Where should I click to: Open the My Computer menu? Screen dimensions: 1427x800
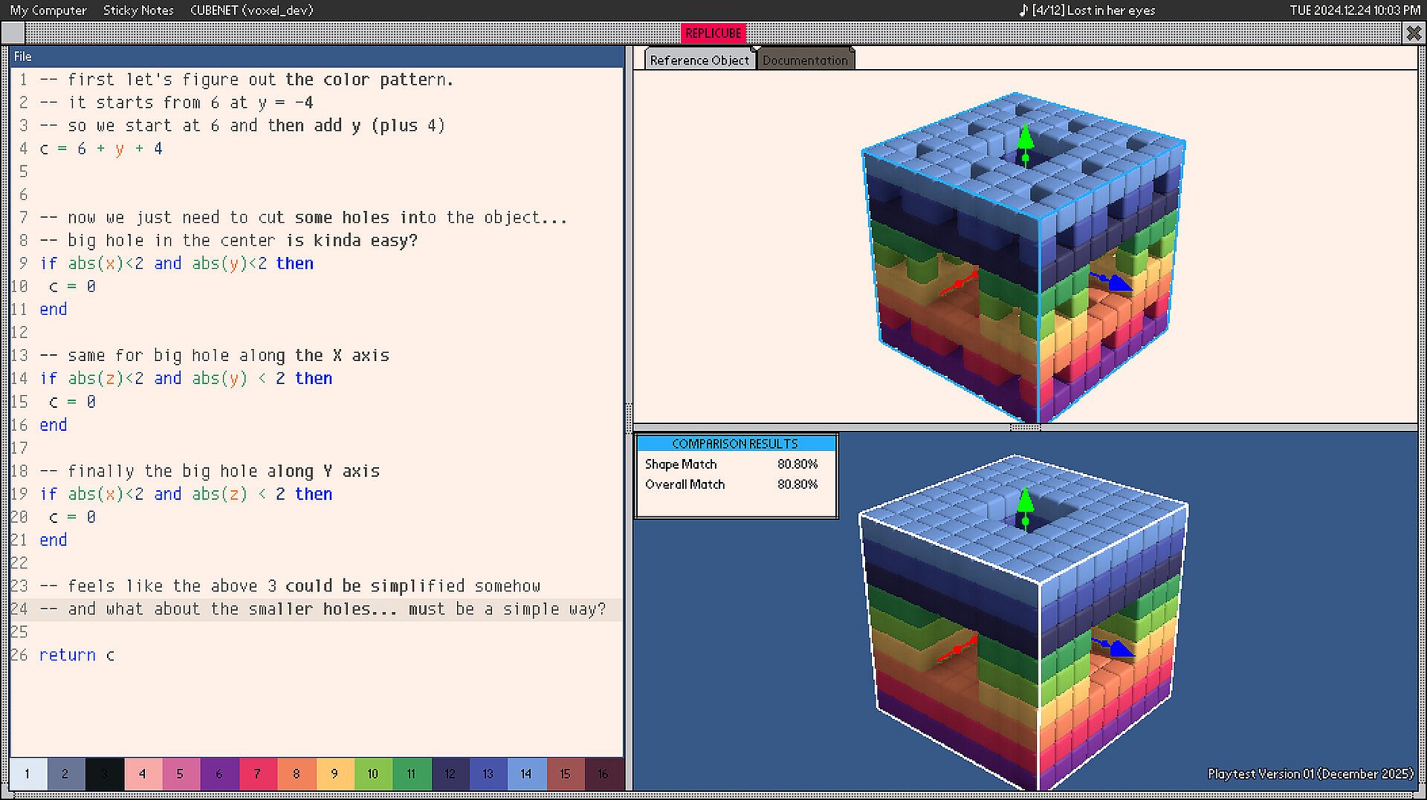point(48,10)
